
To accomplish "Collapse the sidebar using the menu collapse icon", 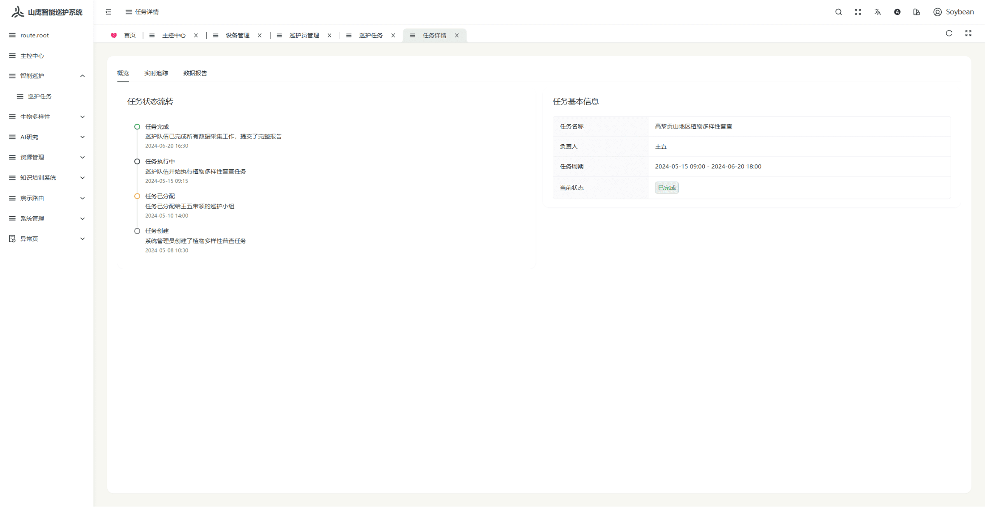I will (108, 12).
